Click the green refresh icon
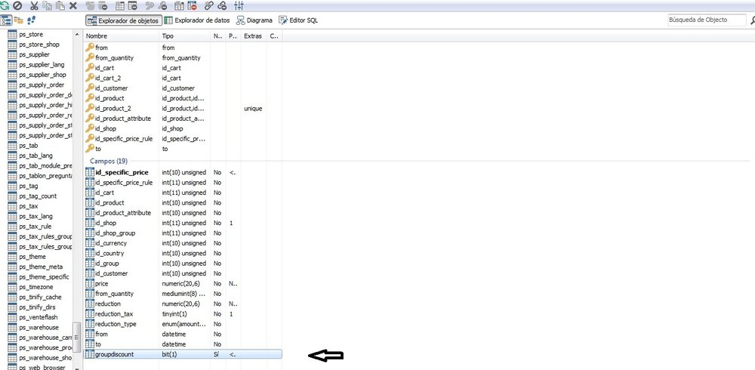This screenshot has width=755, height=370. [x=5, y=6]
